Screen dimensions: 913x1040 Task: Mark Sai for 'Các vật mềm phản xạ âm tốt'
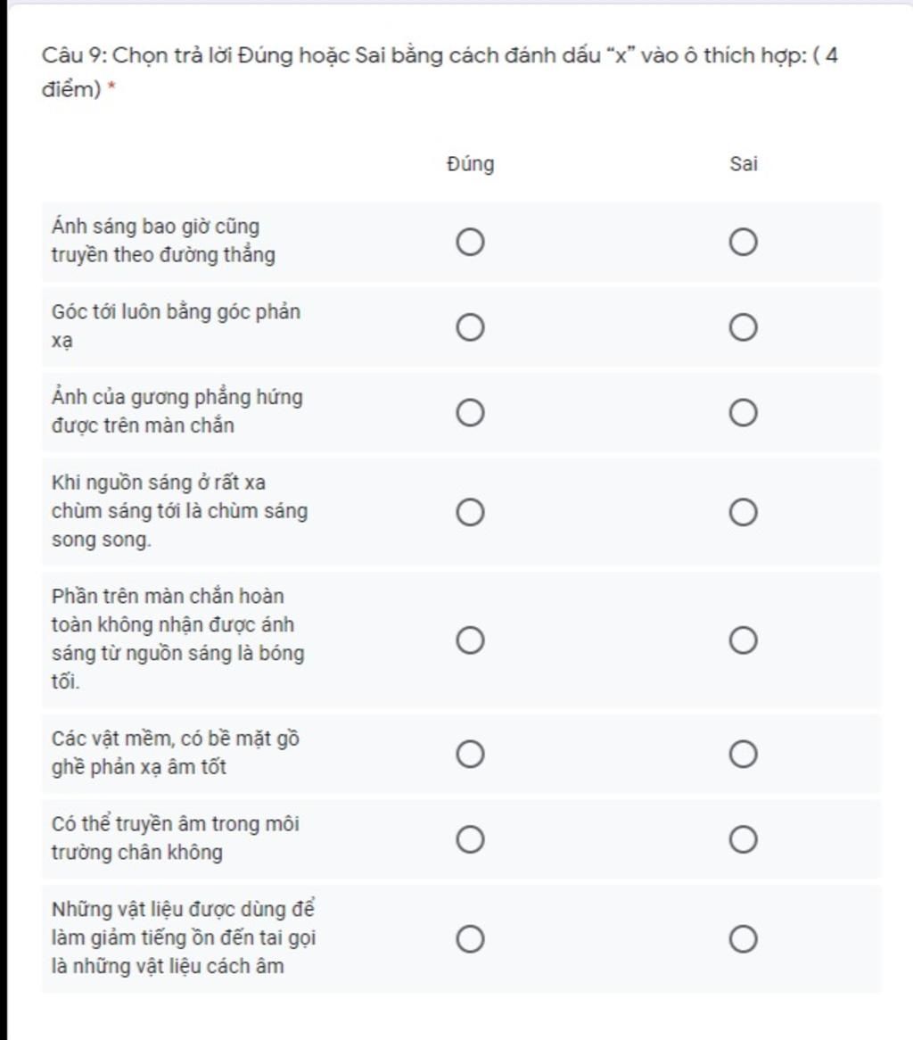point(744,754)
